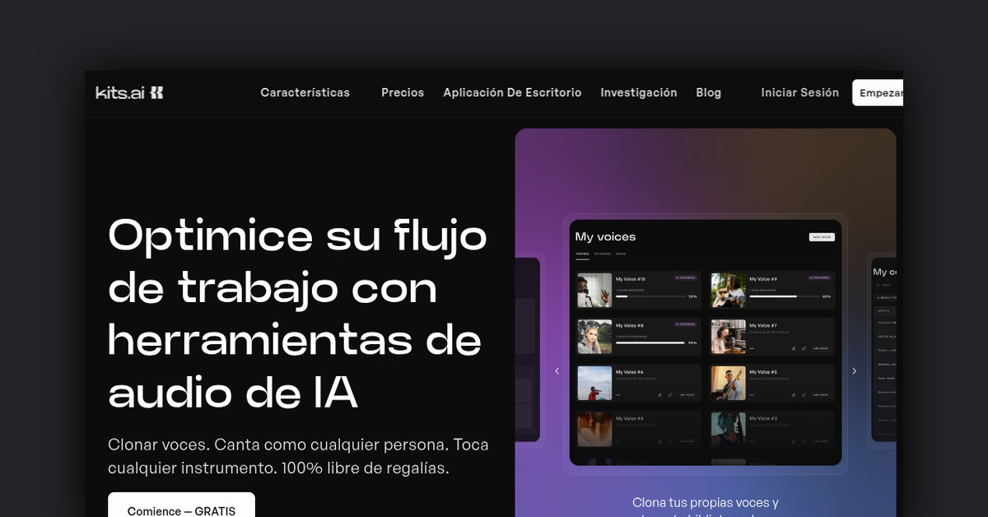The image size is (988, 517).
Task: Advance carousel with the right arrow
Action: click(854, 371)
